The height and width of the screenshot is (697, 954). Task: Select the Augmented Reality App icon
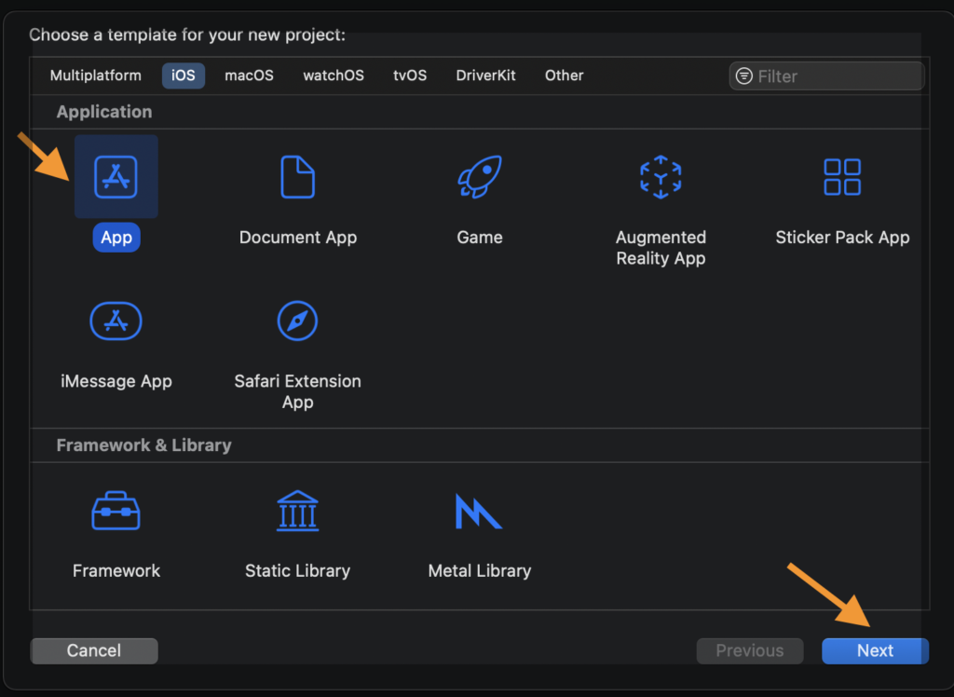pyautogui.click(x=661, y=177)
